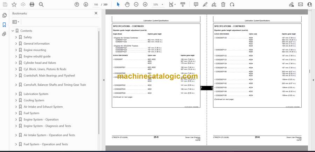This screenshot has height=152, width=315.
Task: Select the highlighter pen tool
Action: tap(205, 5)
